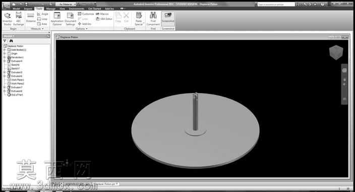Open the Inventor application menu button
This screenshot has width=355, height=192.
coord(6,5)
